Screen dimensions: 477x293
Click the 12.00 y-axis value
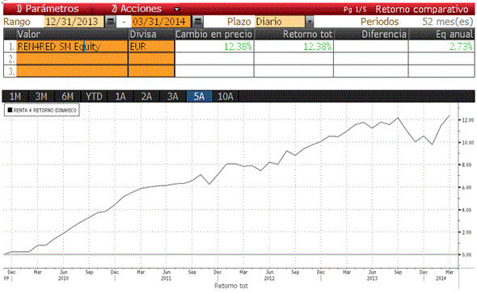coord(468,120)
